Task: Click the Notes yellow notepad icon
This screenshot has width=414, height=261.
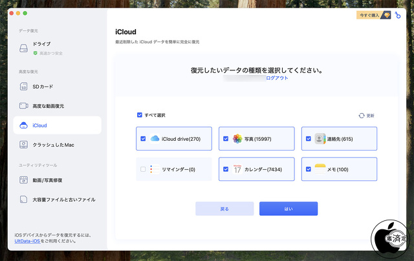Action: (x=320, y=169)
